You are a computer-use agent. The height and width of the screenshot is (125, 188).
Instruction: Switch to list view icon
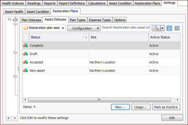pyautogui.click(x=169, y=28)
